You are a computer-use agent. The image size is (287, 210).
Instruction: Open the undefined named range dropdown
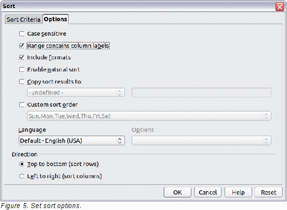[76, 93]
